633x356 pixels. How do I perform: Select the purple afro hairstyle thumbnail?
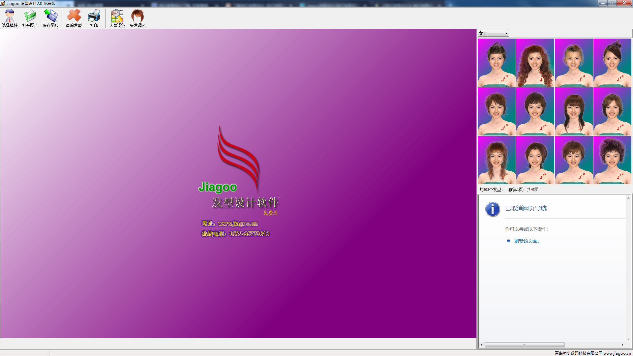point(612,160)
